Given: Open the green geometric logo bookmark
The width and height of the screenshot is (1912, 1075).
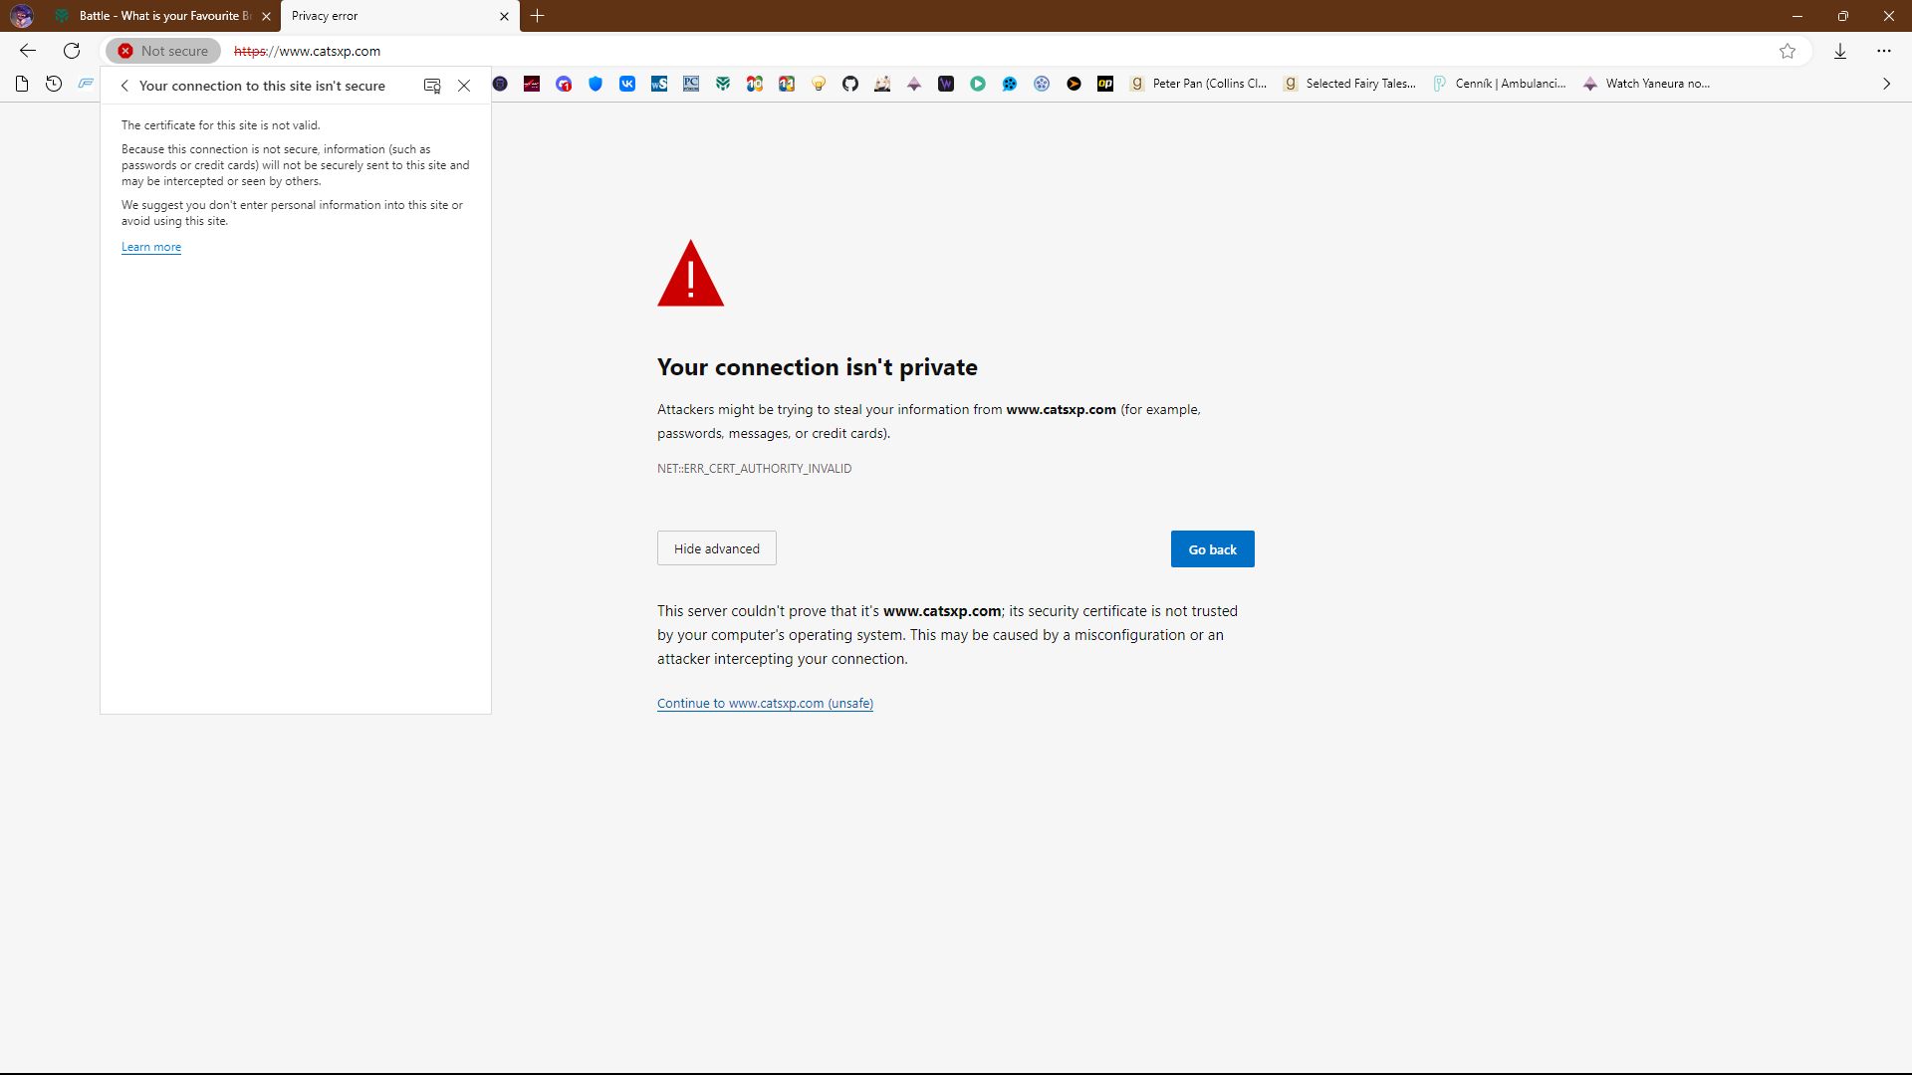Looking at the screenshot, I should pos(723,84).
